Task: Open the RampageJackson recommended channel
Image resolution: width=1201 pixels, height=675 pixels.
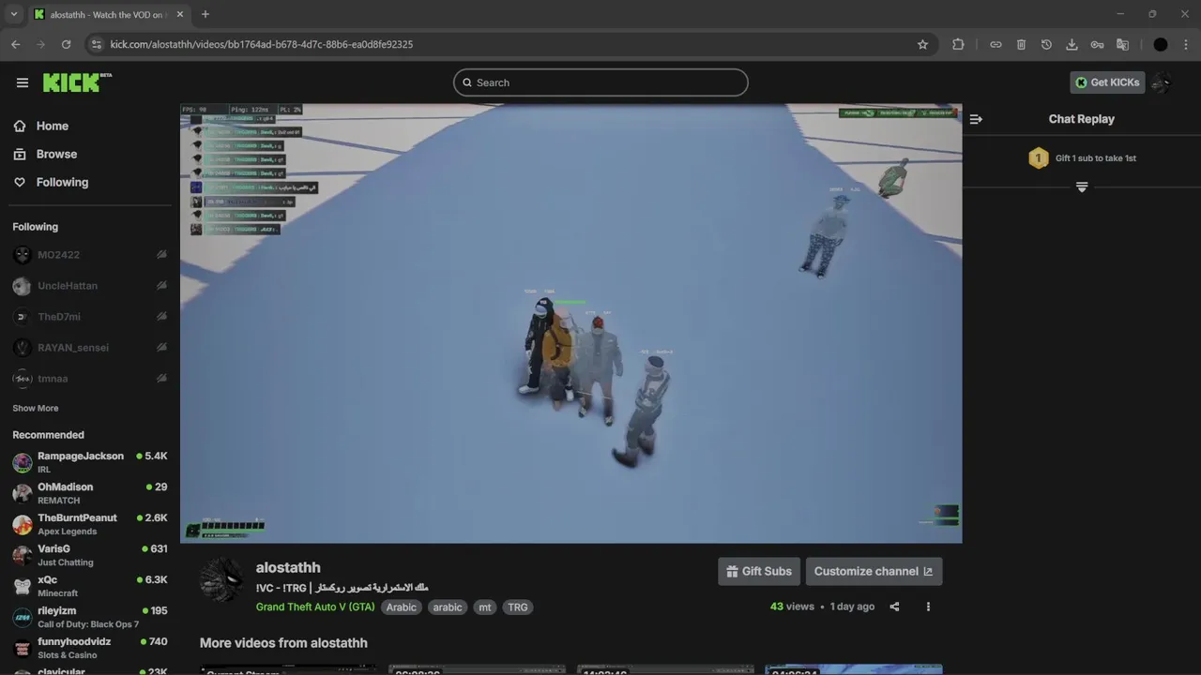Action: [89, 462]
